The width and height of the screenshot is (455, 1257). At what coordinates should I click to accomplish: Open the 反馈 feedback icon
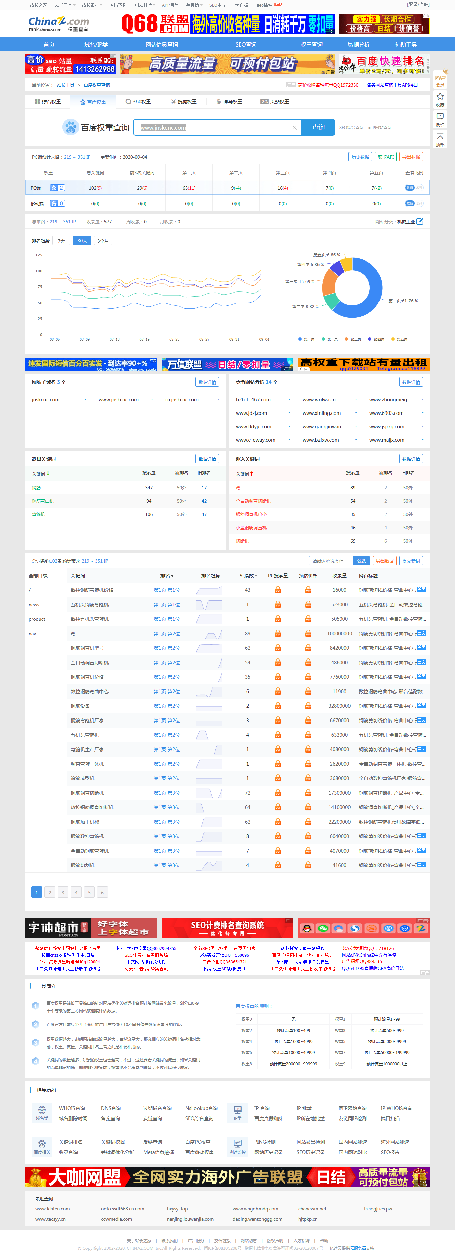click(x=440, y=120)
